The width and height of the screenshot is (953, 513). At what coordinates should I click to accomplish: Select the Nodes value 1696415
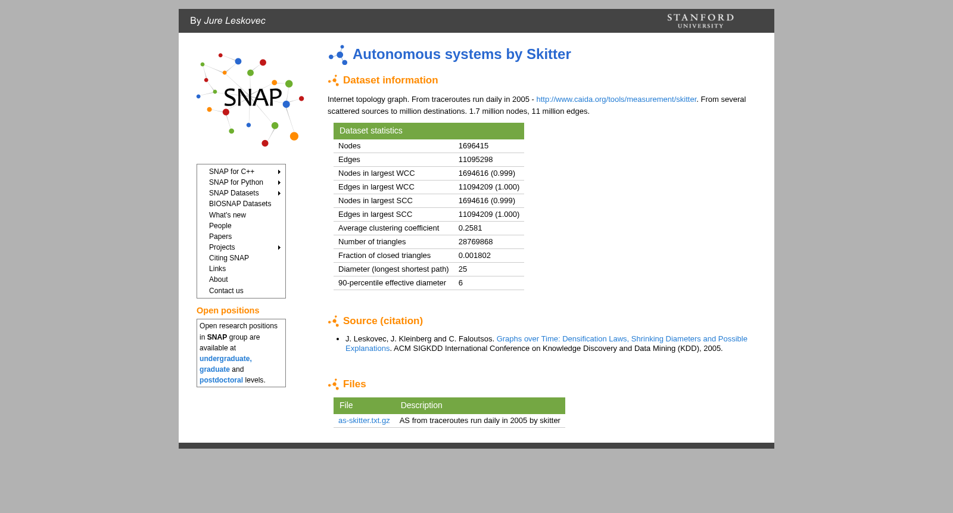tap(474, 146)
